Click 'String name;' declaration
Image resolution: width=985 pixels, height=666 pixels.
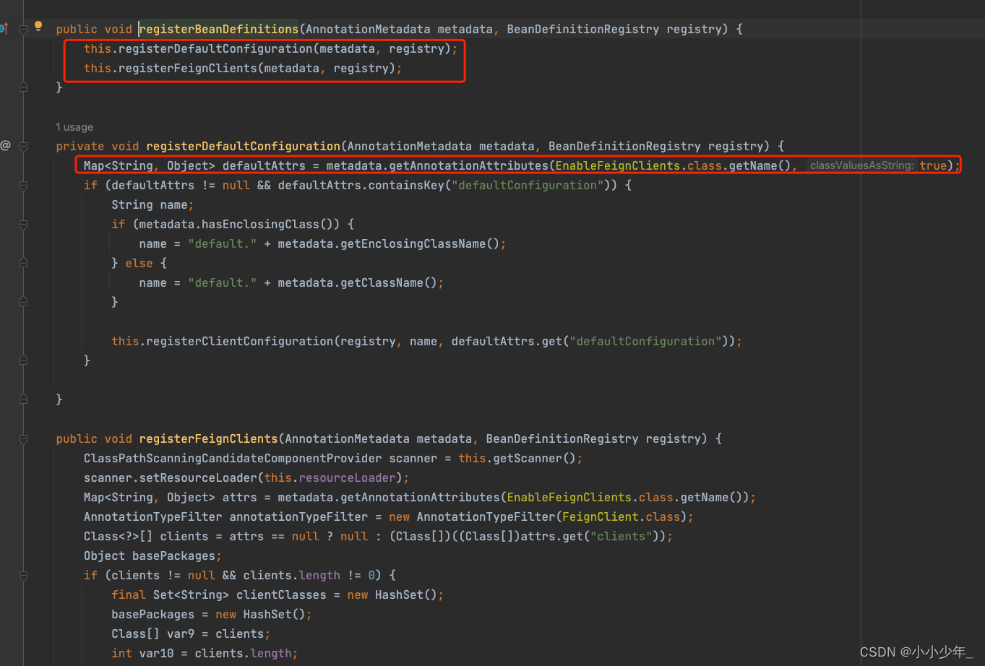coord(152,204)
